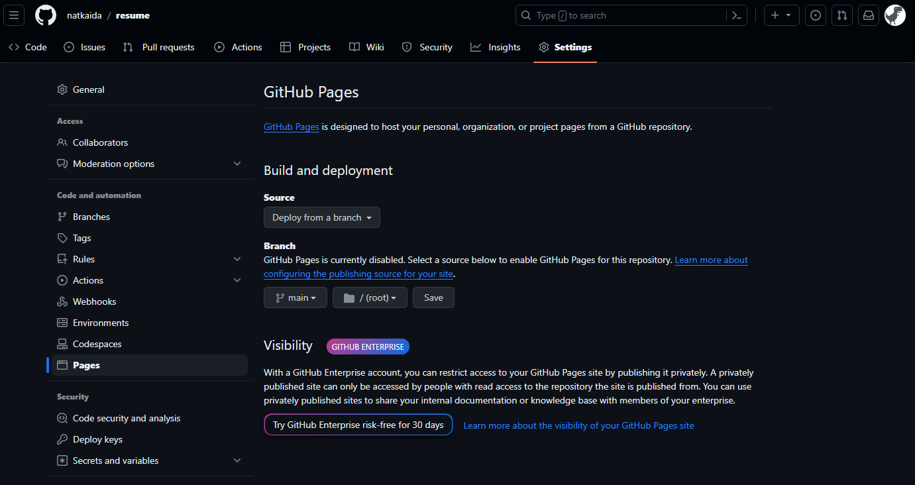Click the Branches sidebar icon
915x485 pixels.
[x=62, y=217]
